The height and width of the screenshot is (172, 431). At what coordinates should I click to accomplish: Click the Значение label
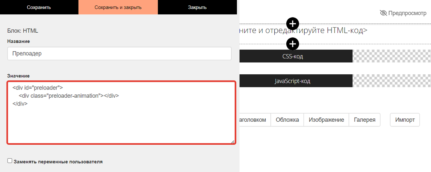pos(18,76)
